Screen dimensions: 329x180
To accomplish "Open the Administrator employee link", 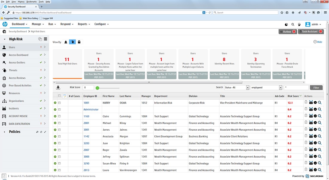I will click(x=91, y=109).
